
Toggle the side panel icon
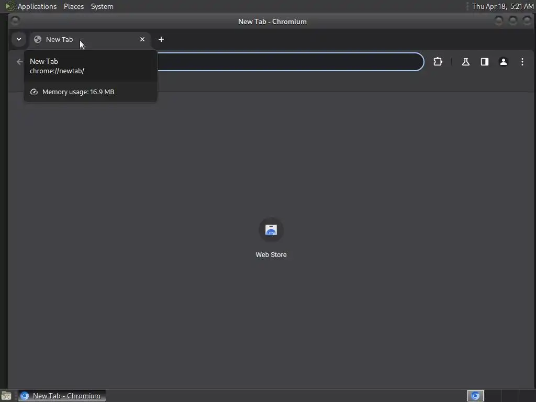[x=484, y=62]
